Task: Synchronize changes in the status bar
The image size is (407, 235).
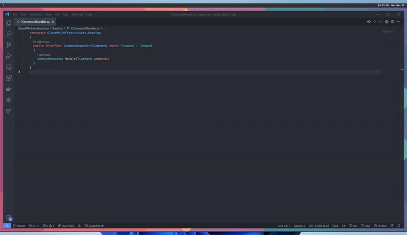Action: point(34,226)
